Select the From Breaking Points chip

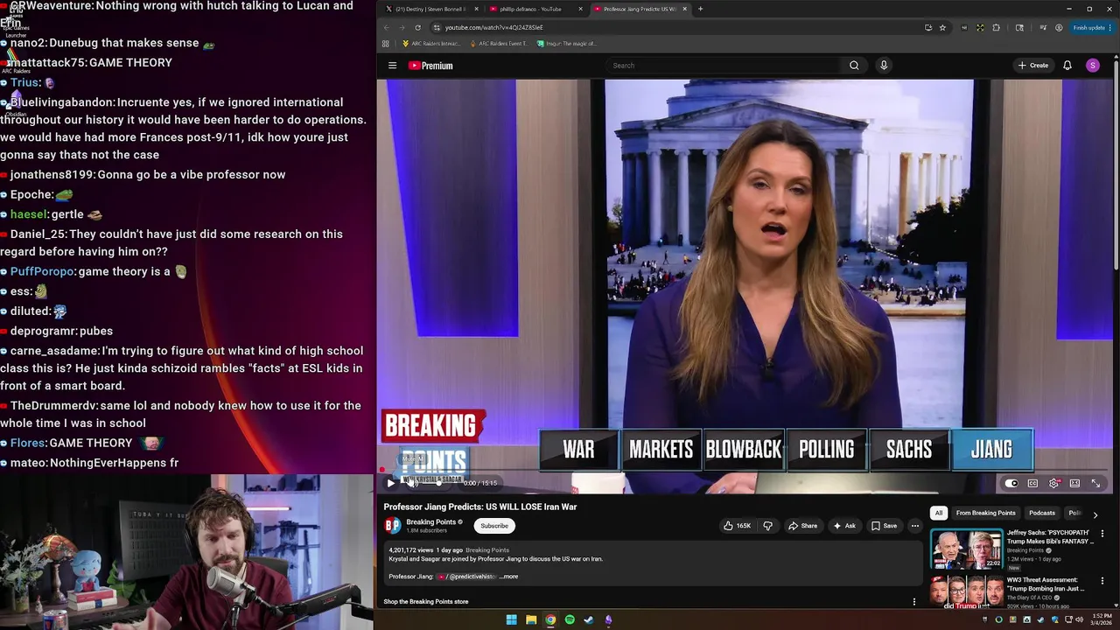click(985, 513)
